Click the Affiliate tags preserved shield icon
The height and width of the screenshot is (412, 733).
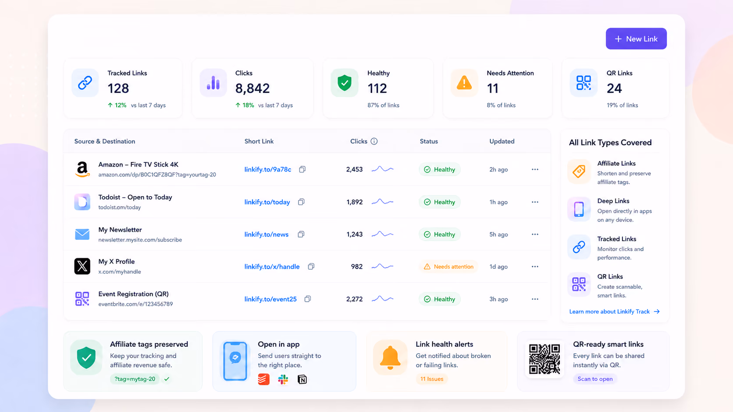pos(86,357)
